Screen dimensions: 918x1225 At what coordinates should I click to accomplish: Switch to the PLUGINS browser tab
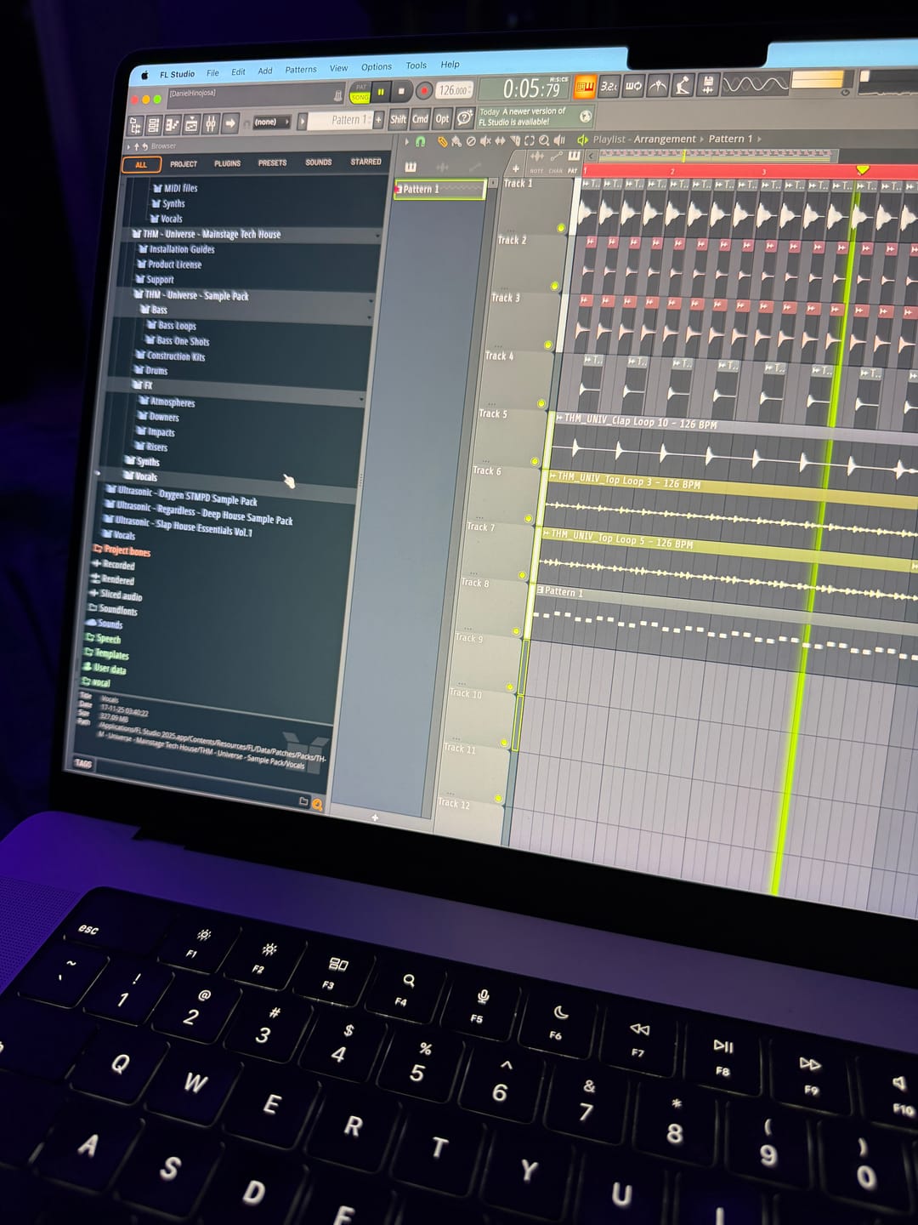coord(227,163)
